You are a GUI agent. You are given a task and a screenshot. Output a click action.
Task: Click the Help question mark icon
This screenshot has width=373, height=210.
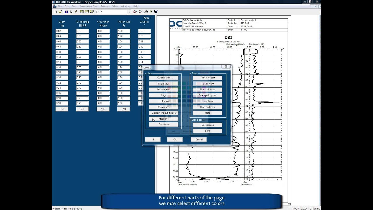pyautogui.click(x=151, y=12)
